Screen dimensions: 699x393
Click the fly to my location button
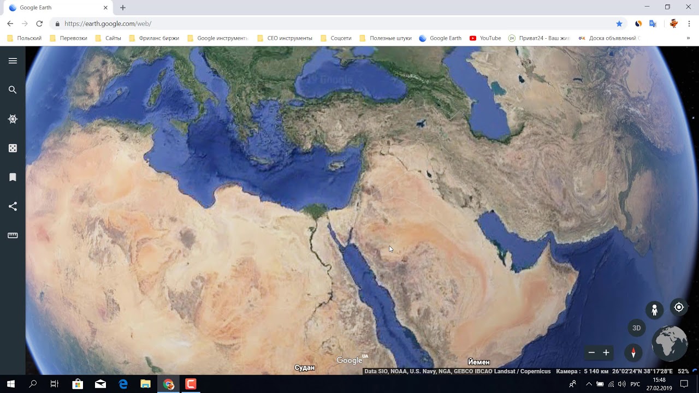coord(679,307)
